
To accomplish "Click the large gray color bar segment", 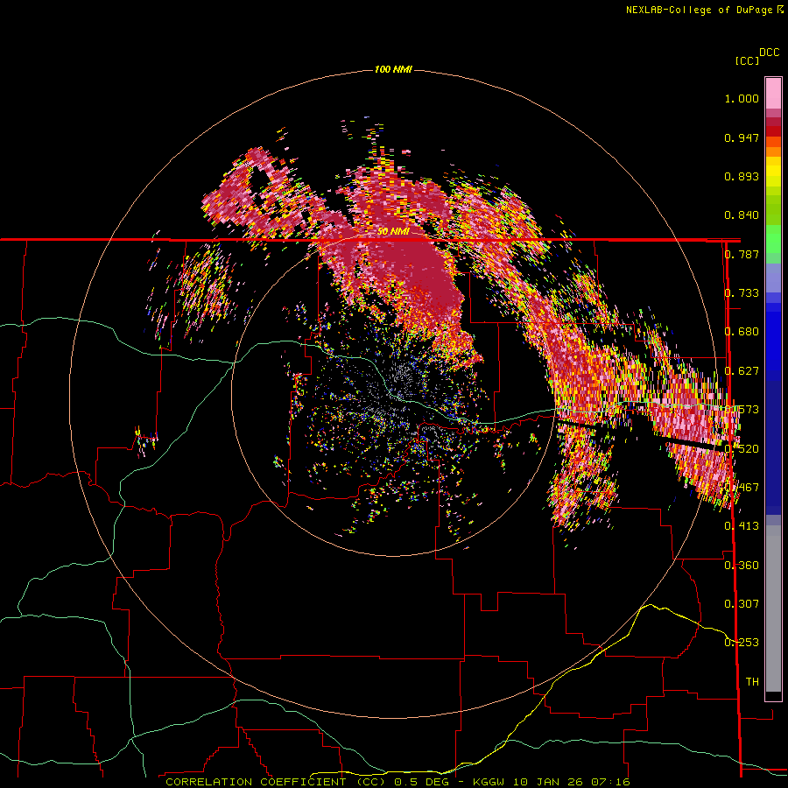I will [x=773, y=609].
